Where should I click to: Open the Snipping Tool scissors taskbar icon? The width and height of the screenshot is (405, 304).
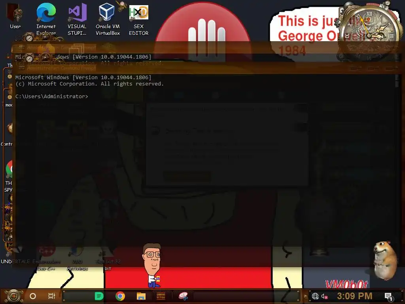pos(183,296)
